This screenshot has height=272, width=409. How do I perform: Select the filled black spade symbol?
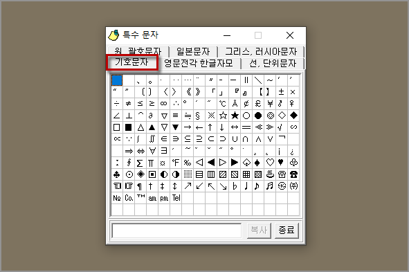pyautogui.click(x=258, y=163)
